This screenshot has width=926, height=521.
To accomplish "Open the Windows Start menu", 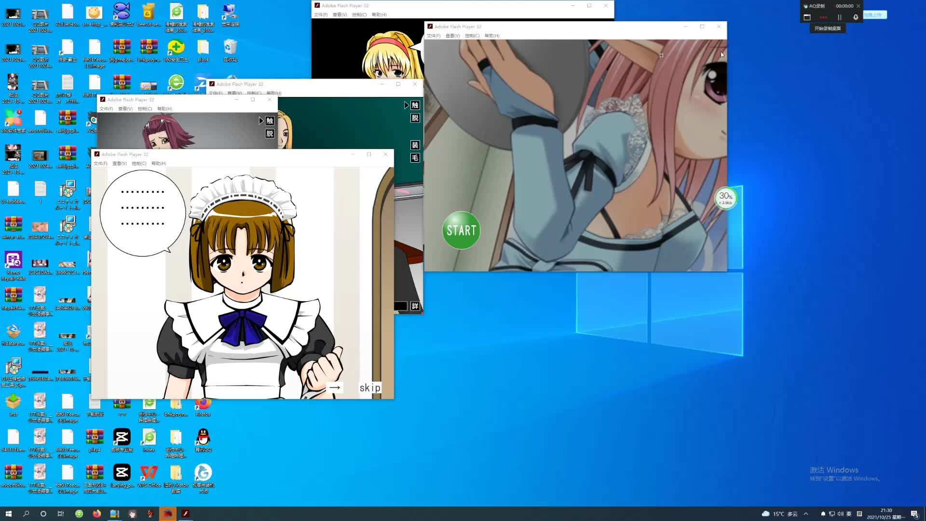I will click(x=8, y=514).
